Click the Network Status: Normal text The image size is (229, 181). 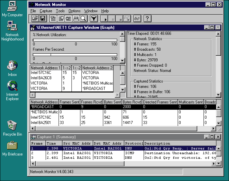tap(152, 71)
